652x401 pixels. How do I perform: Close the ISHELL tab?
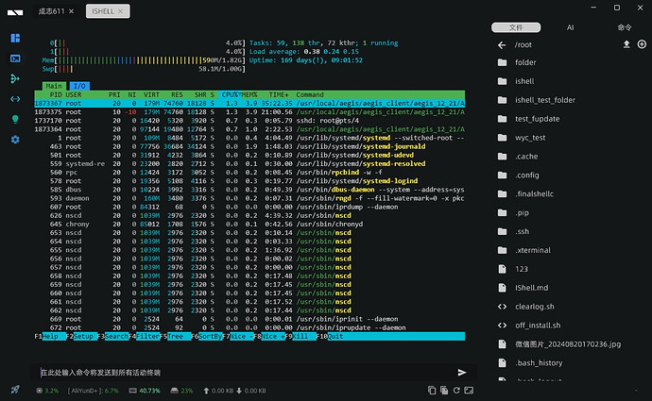pos(121,11)
